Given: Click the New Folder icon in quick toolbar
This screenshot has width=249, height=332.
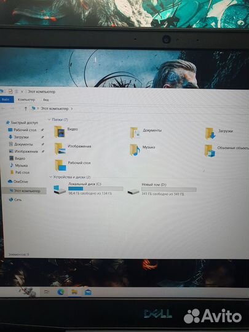Looking at the screenshot, I should 17,92.
